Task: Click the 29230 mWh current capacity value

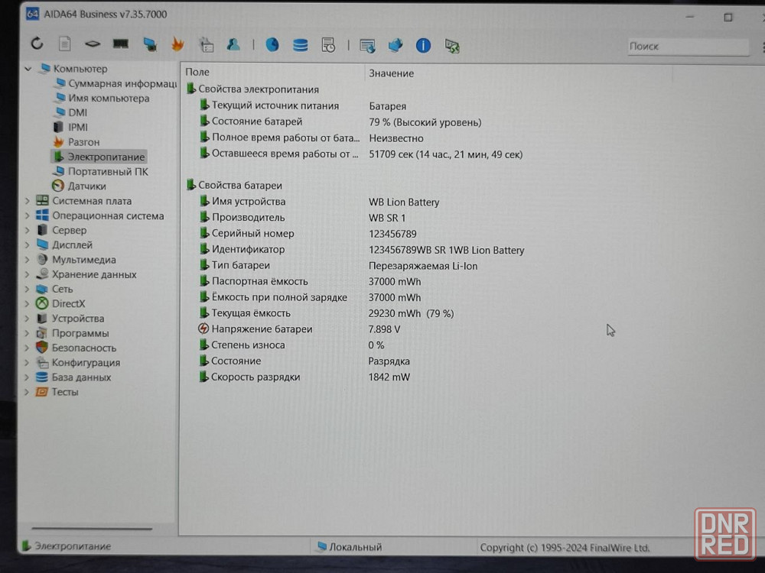Action: 411,313
